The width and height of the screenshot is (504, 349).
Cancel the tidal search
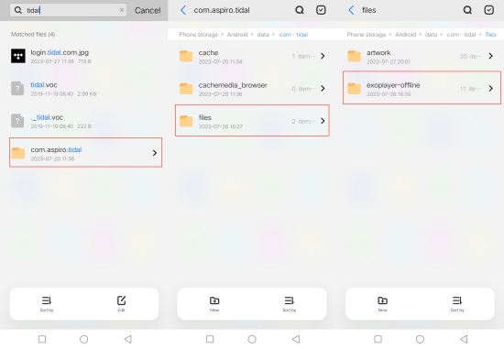tap(148, 10)
